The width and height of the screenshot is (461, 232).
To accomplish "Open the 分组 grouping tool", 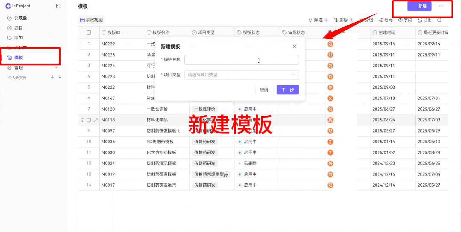I will click(x=366, y=20).
